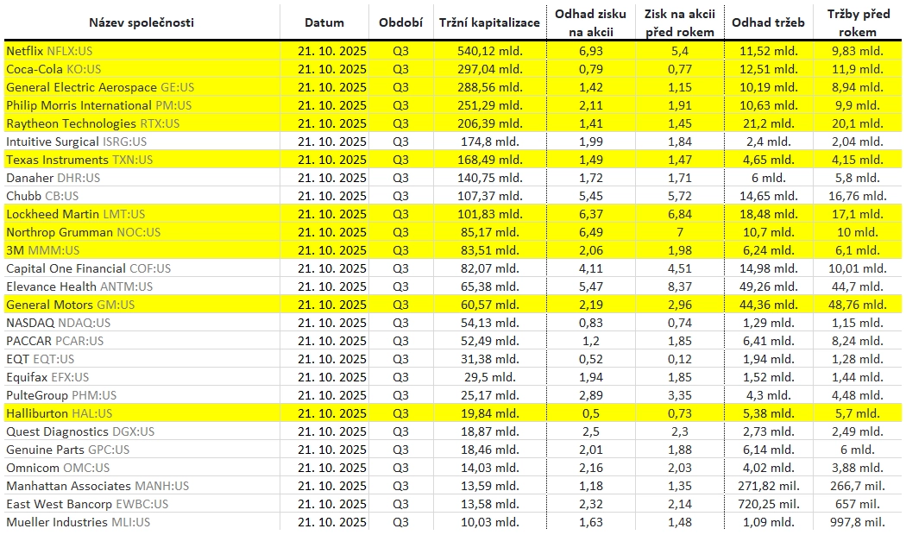Click General Motors revenue estimate 44,36 mld.
Image resolution: width=906 pixels, height=535 pixels.
(769, 305)
